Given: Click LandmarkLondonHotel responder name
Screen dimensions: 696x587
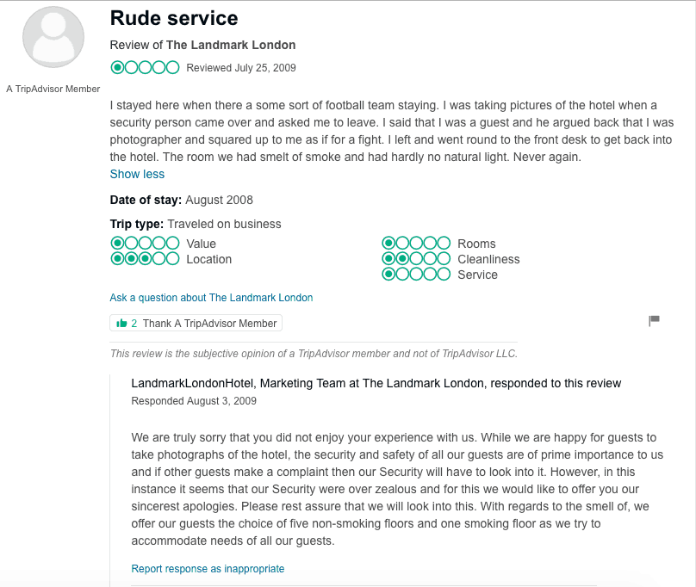Looking at the screenshot, I should tap(194, 383).
